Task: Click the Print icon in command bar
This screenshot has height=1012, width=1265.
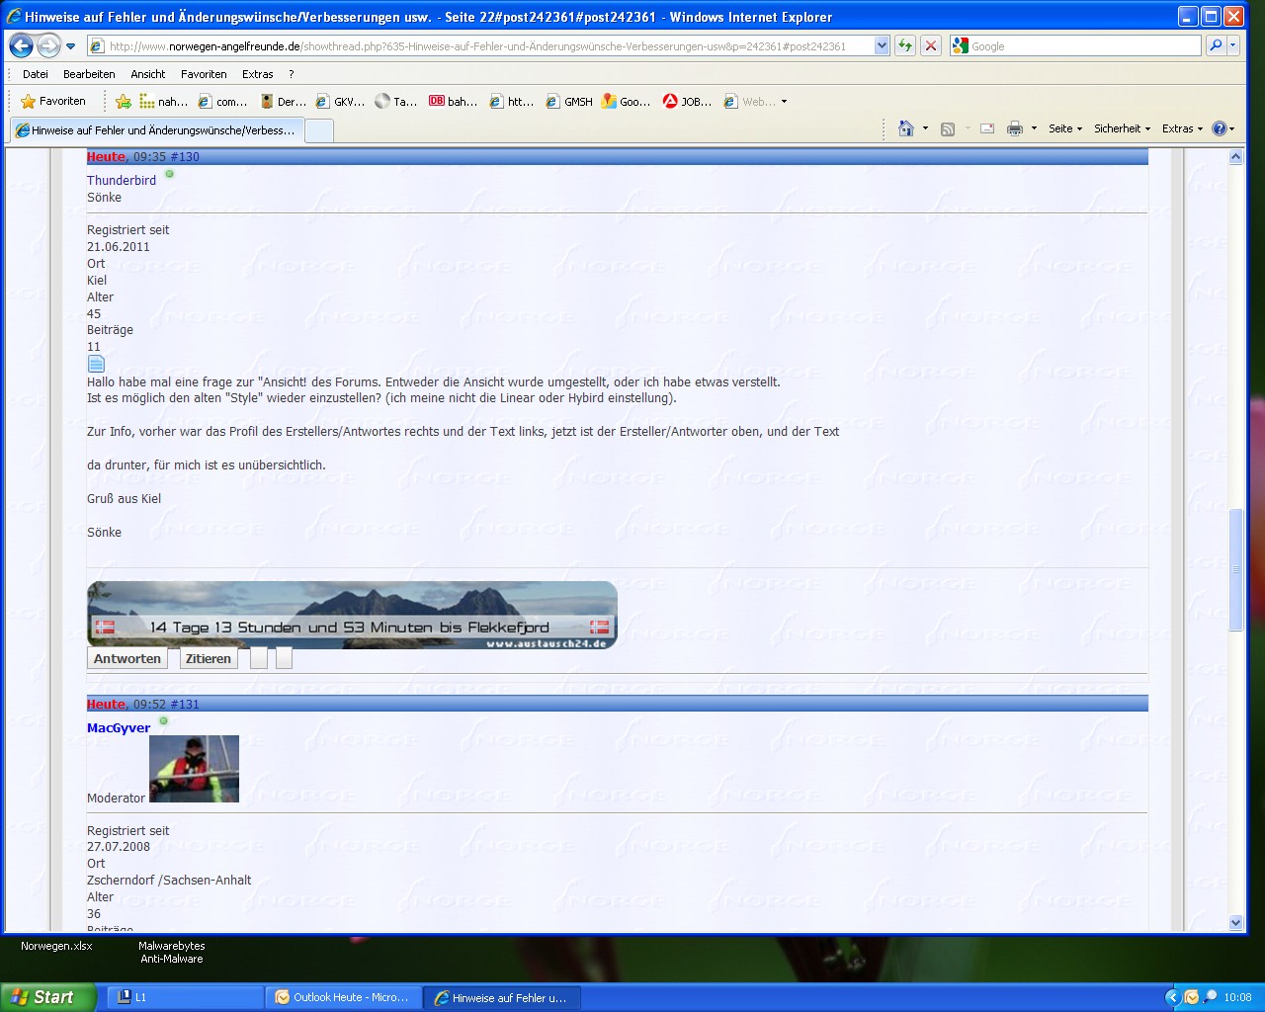Action: click(x=1014, y=128)
